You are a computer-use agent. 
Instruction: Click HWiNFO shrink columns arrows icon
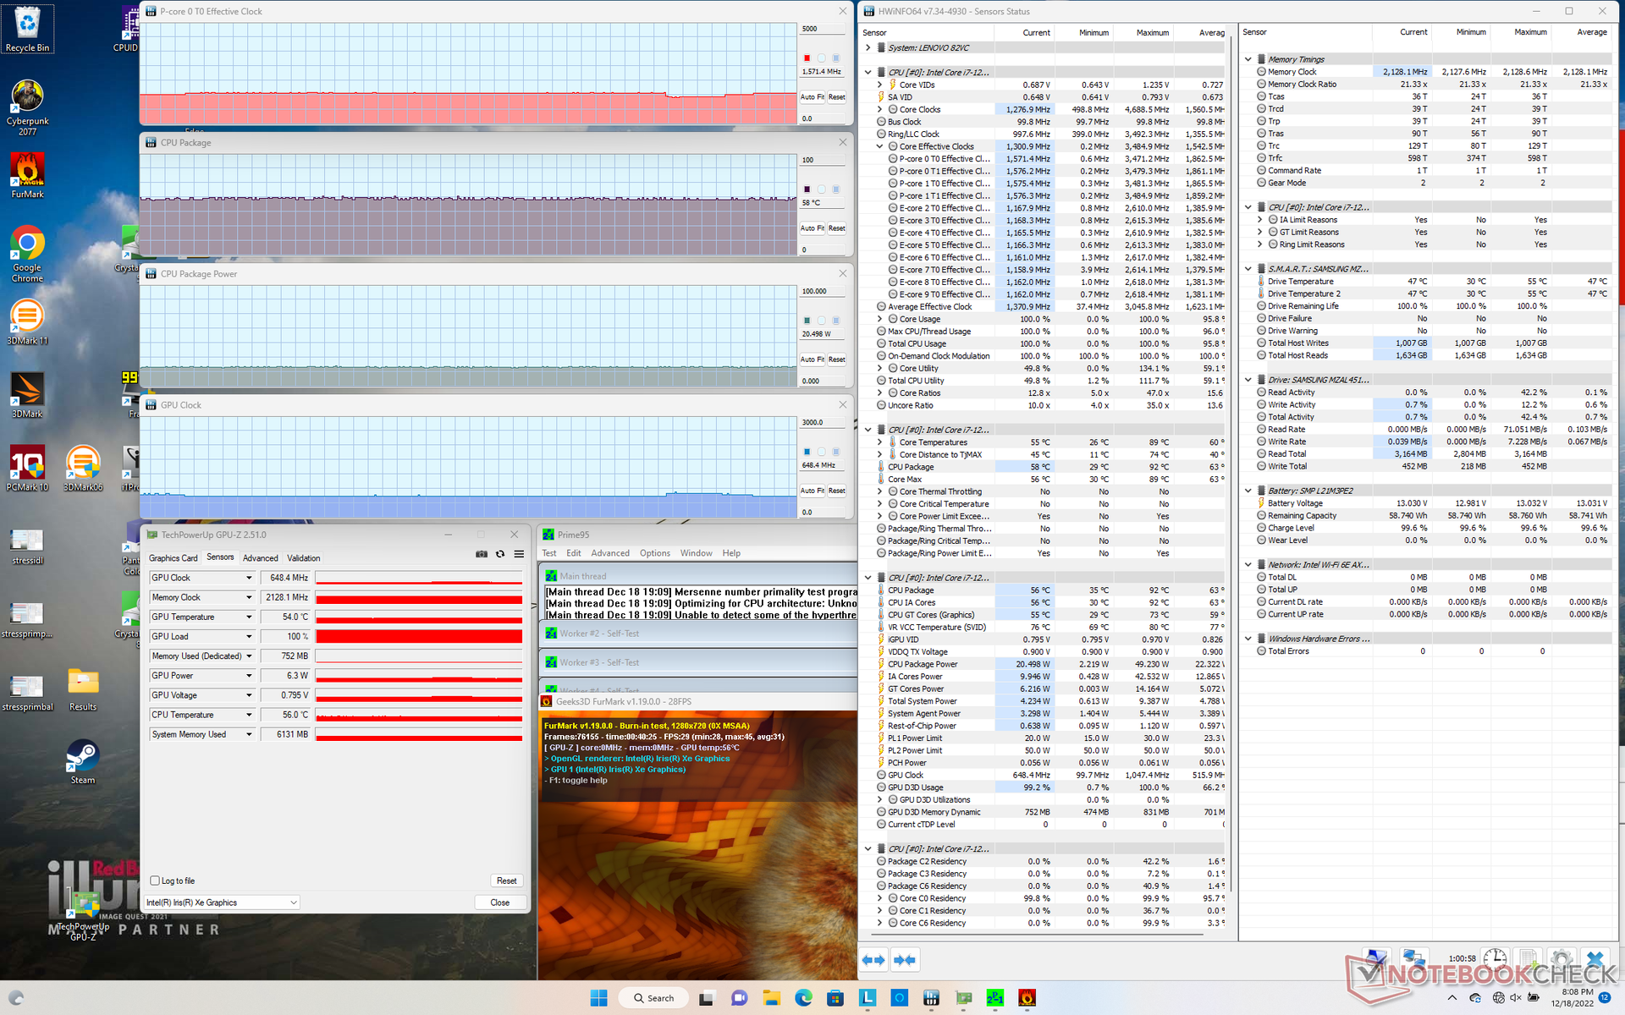[904, 960]
